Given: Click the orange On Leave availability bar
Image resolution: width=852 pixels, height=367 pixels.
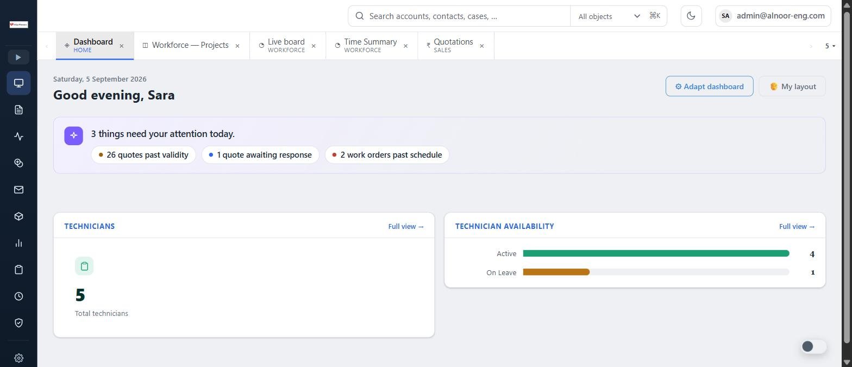Looking at the screenshot, I should (x=556, y=272).
